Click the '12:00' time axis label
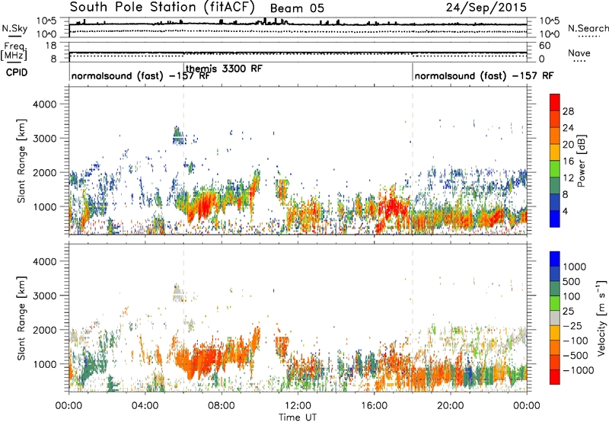 pos(298,406)
